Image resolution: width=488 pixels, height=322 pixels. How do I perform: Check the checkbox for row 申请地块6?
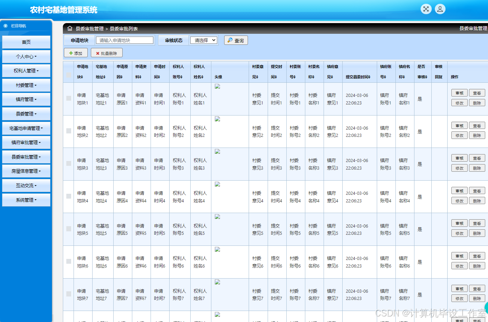69,261
